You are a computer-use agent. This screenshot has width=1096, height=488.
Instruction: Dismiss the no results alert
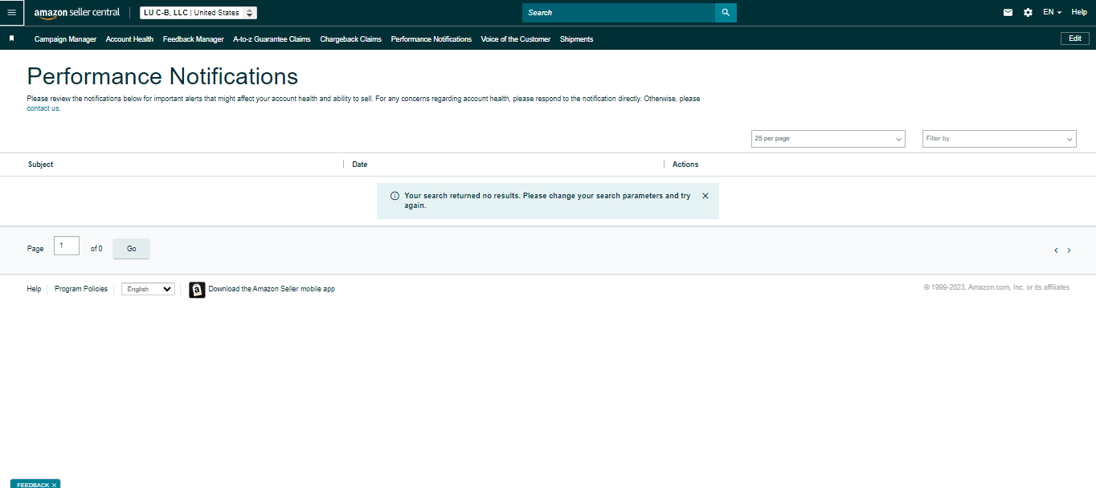(x=705, y=196)
